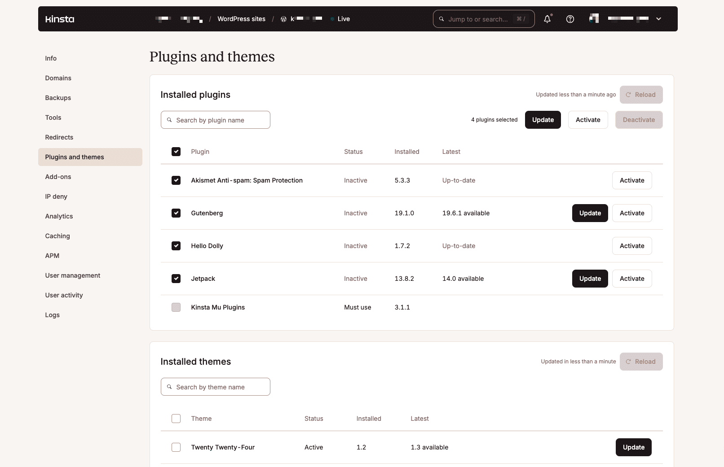
Task: Update the Jetpack plugin
Action: pos(590,279)
